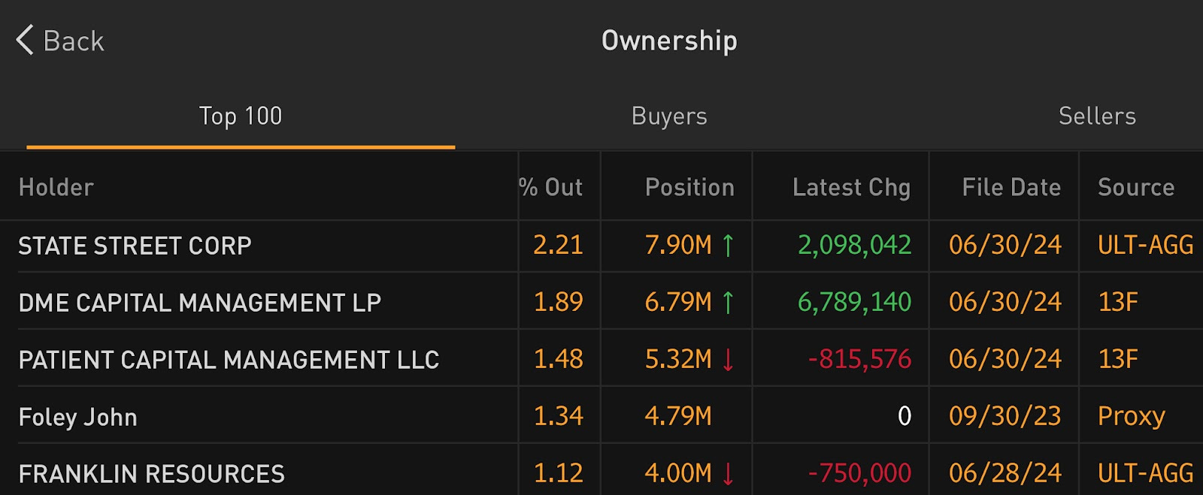Screen dimensions: 1203x495
Task: Click the 1.89 percent out value
Action: (558, 302)
